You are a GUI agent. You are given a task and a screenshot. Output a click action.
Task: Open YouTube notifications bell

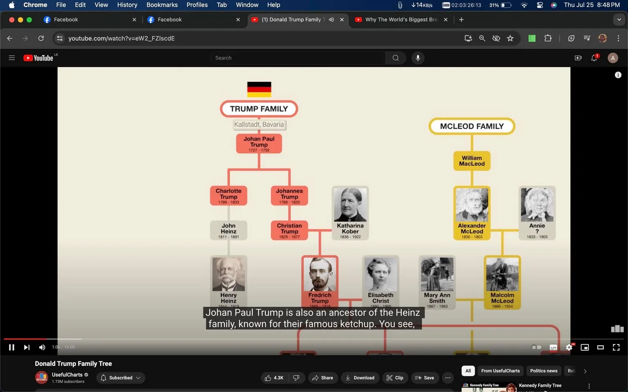tap(594, 58)
